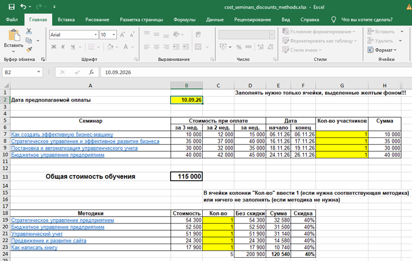Open Условное форматирование menu

[x=319, y=31]
